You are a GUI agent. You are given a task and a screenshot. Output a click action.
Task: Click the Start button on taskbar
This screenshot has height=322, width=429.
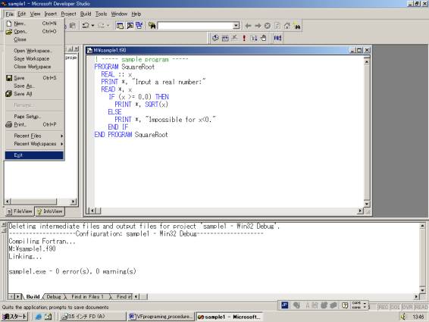14,317
